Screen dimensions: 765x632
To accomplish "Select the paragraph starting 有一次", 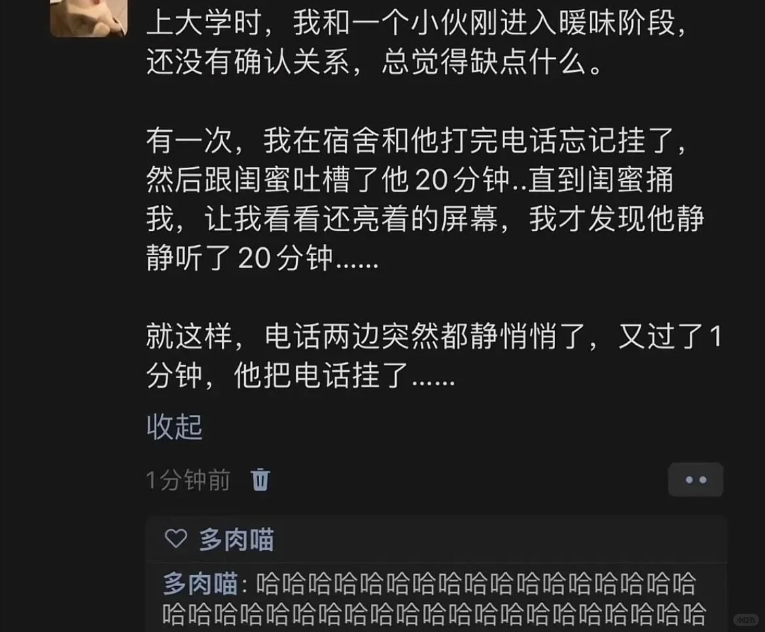I will point(425,199).
